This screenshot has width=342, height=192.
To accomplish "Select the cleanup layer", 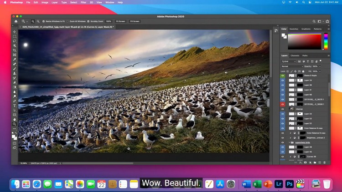I will (x=301, y=109).
